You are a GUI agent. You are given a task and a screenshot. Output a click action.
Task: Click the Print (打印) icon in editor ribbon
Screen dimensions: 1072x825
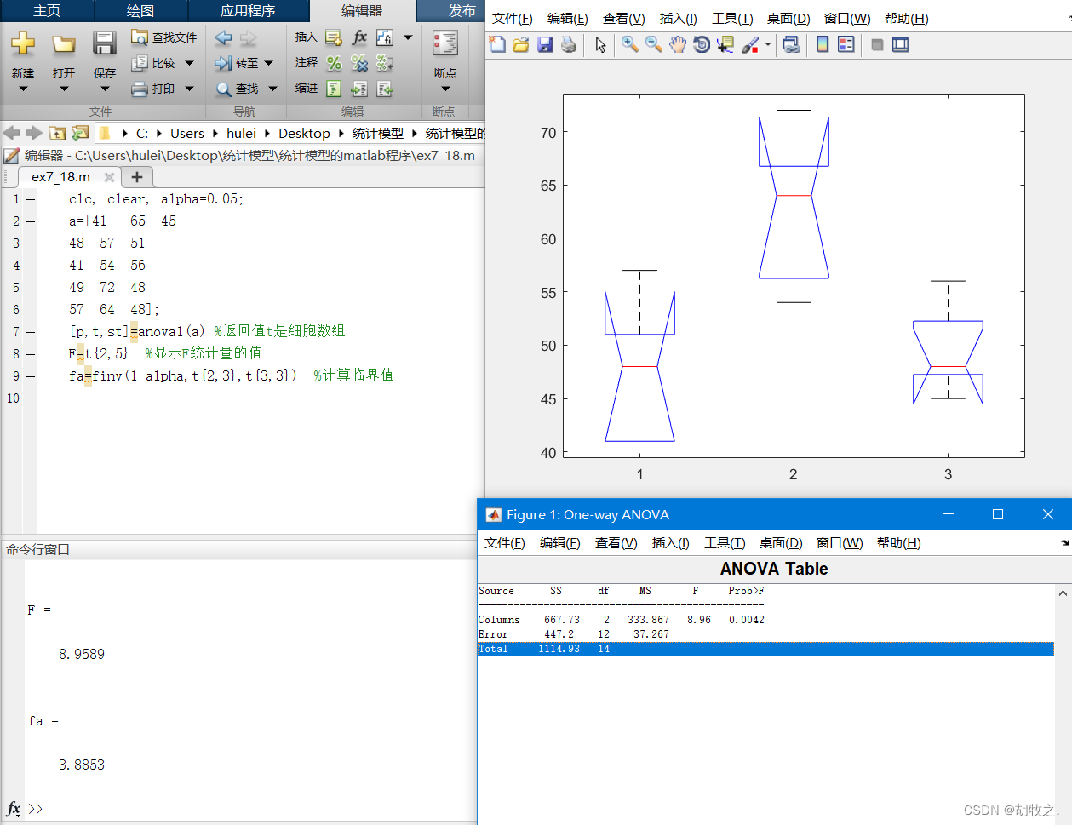tap(140, 89)
